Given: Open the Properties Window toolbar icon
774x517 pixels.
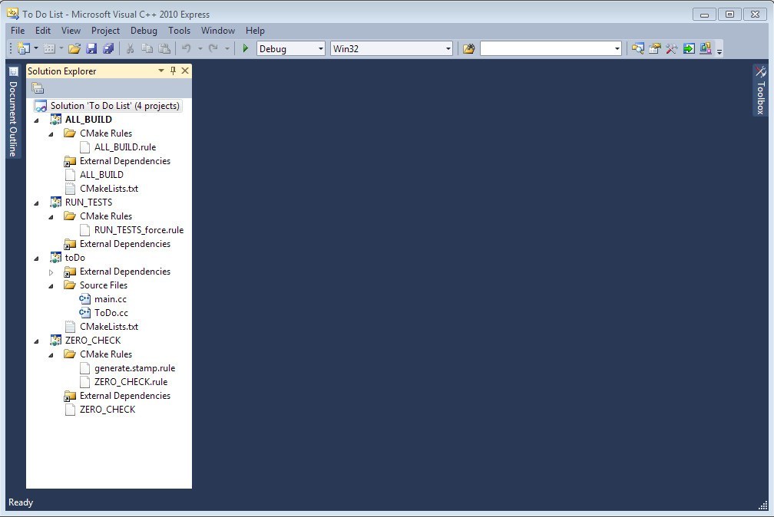Looking at the screenshot, I should 654,48.
